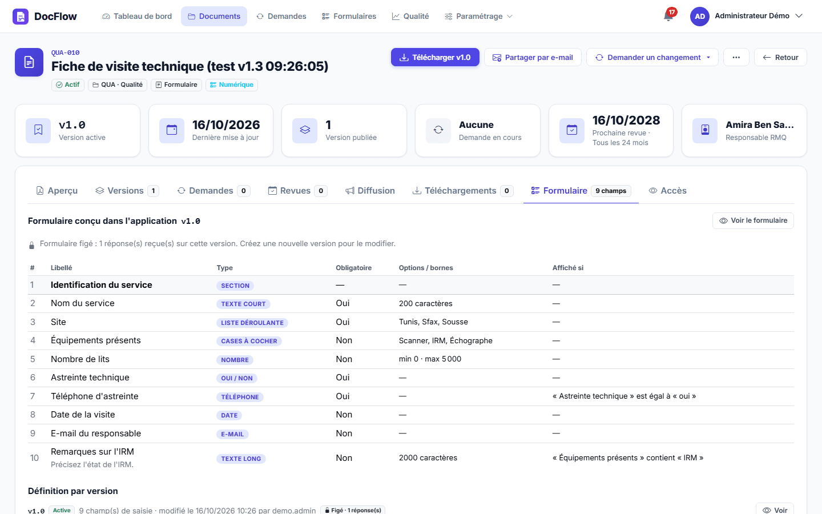Switch to the Revues tab

click(297, 191)
